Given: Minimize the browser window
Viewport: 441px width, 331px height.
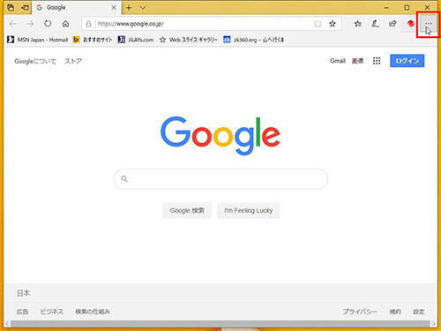Looking at the screenshot, I should point(386,8).
